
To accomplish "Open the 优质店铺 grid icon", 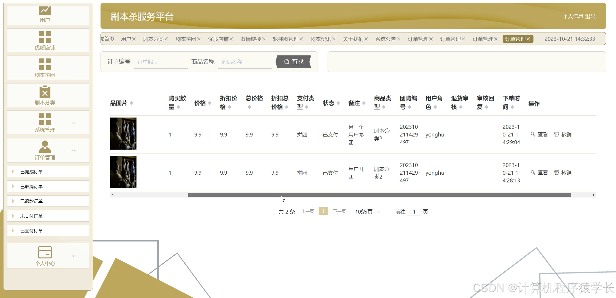I will (x=45, y=37).
